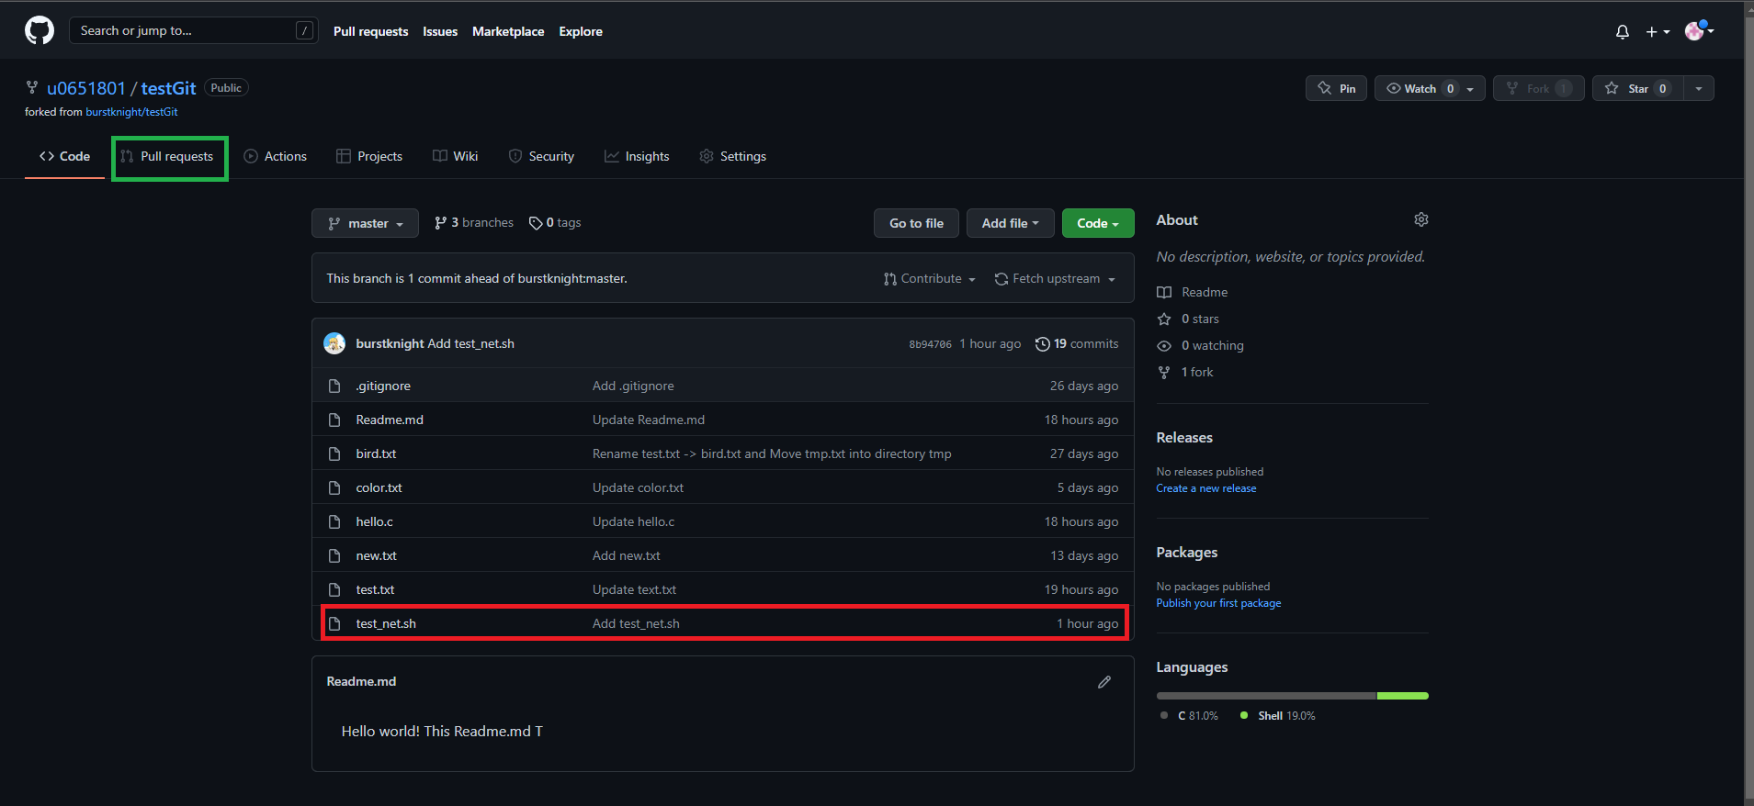Open commit hash 8b94706
1754x806 pixels.
(930, 344)
